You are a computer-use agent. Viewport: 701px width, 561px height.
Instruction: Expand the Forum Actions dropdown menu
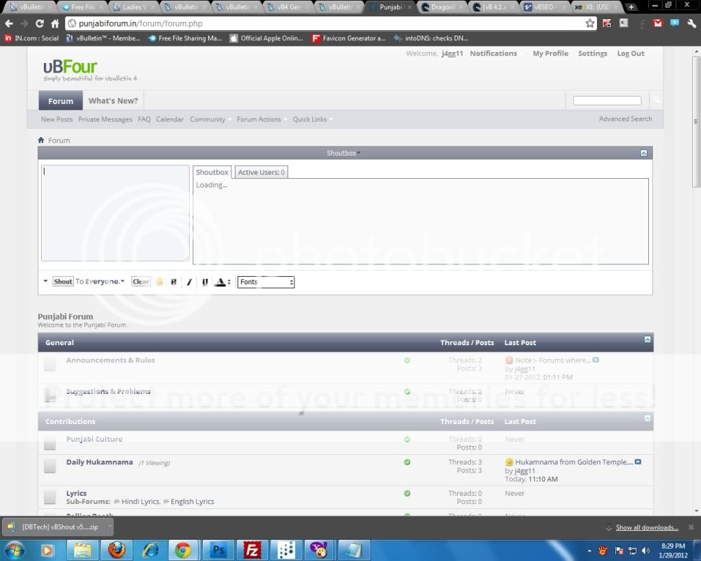tap(262, 119)
